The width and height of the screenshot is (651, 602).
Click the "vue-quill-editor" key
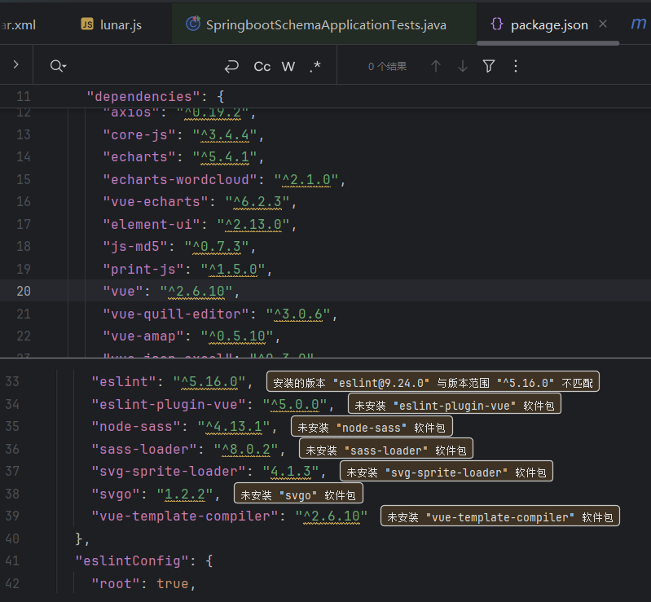(x=176, y=314)
